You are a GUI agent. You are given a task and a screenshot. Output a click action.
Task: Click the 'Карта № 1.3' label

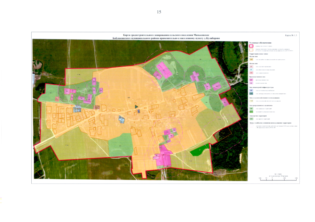pyautogui.click(x=291, y=36)
